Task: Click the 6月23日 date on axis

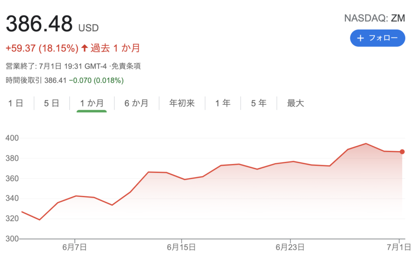Action: point(290,247)
